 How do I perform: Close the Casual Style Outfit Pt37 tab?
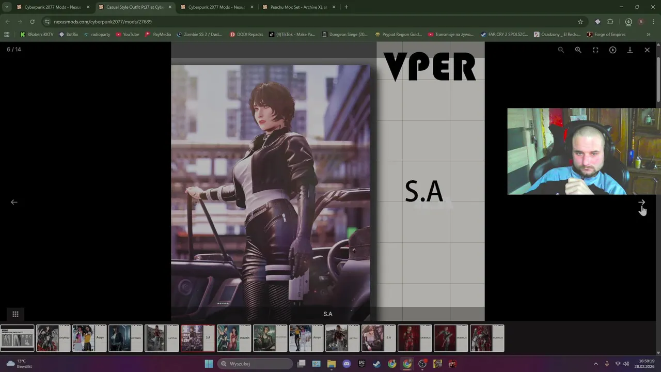click(170, 7)
